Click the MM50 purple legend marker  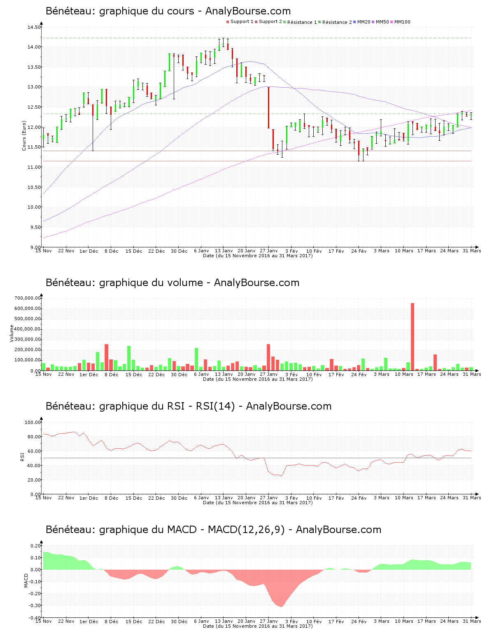(373, 22)
